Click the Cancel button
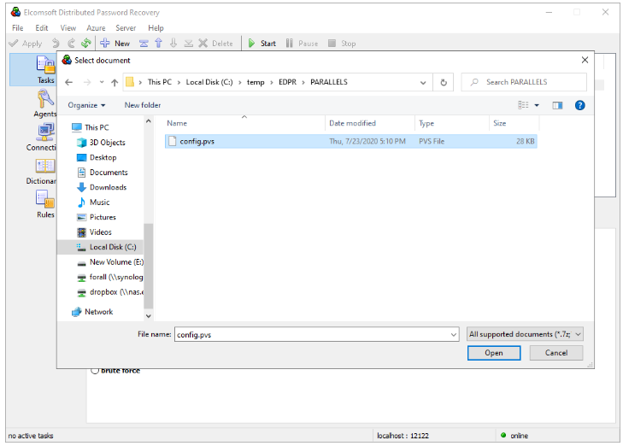 [x=555, y=352]
